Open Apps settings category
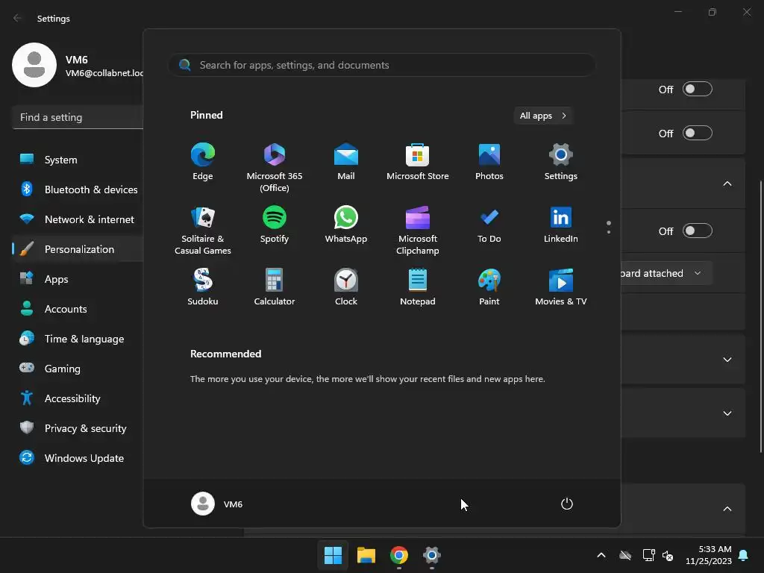 click(78, 279)
